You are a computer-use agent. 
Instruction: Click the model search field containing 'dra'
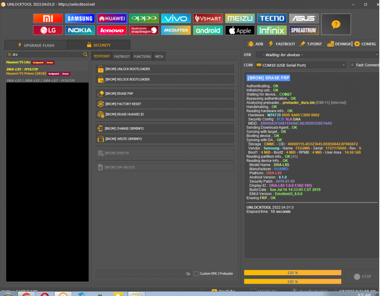coord(47,55)
